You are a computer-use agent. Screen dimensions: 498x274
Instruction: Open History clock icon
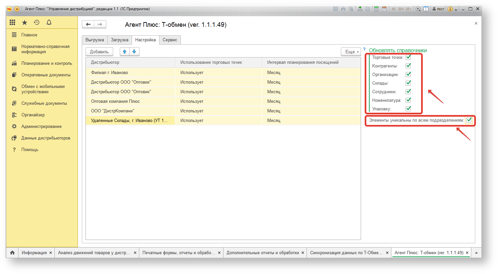(37, 22)
